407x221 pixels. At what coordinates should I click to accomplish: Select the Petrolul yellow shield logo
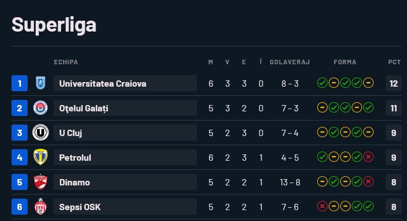click(40, 157)
